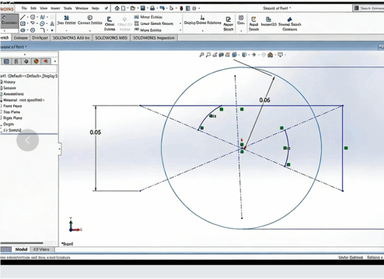Viewport: 384px width, 279px height.
Task: Open the Save icon dropdown arrow
Action: (x=147, y=9)
